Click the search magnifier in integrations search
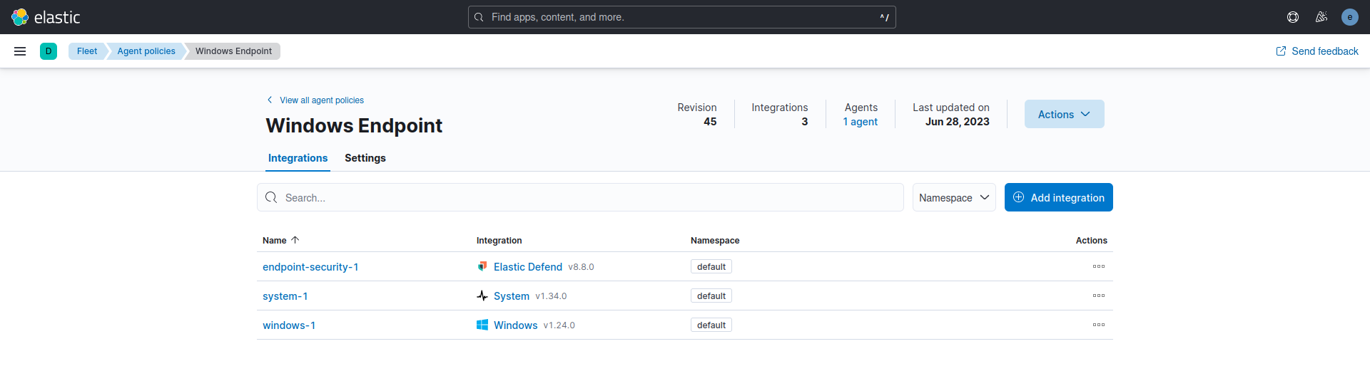1370x371 pixels. (271, 197)
